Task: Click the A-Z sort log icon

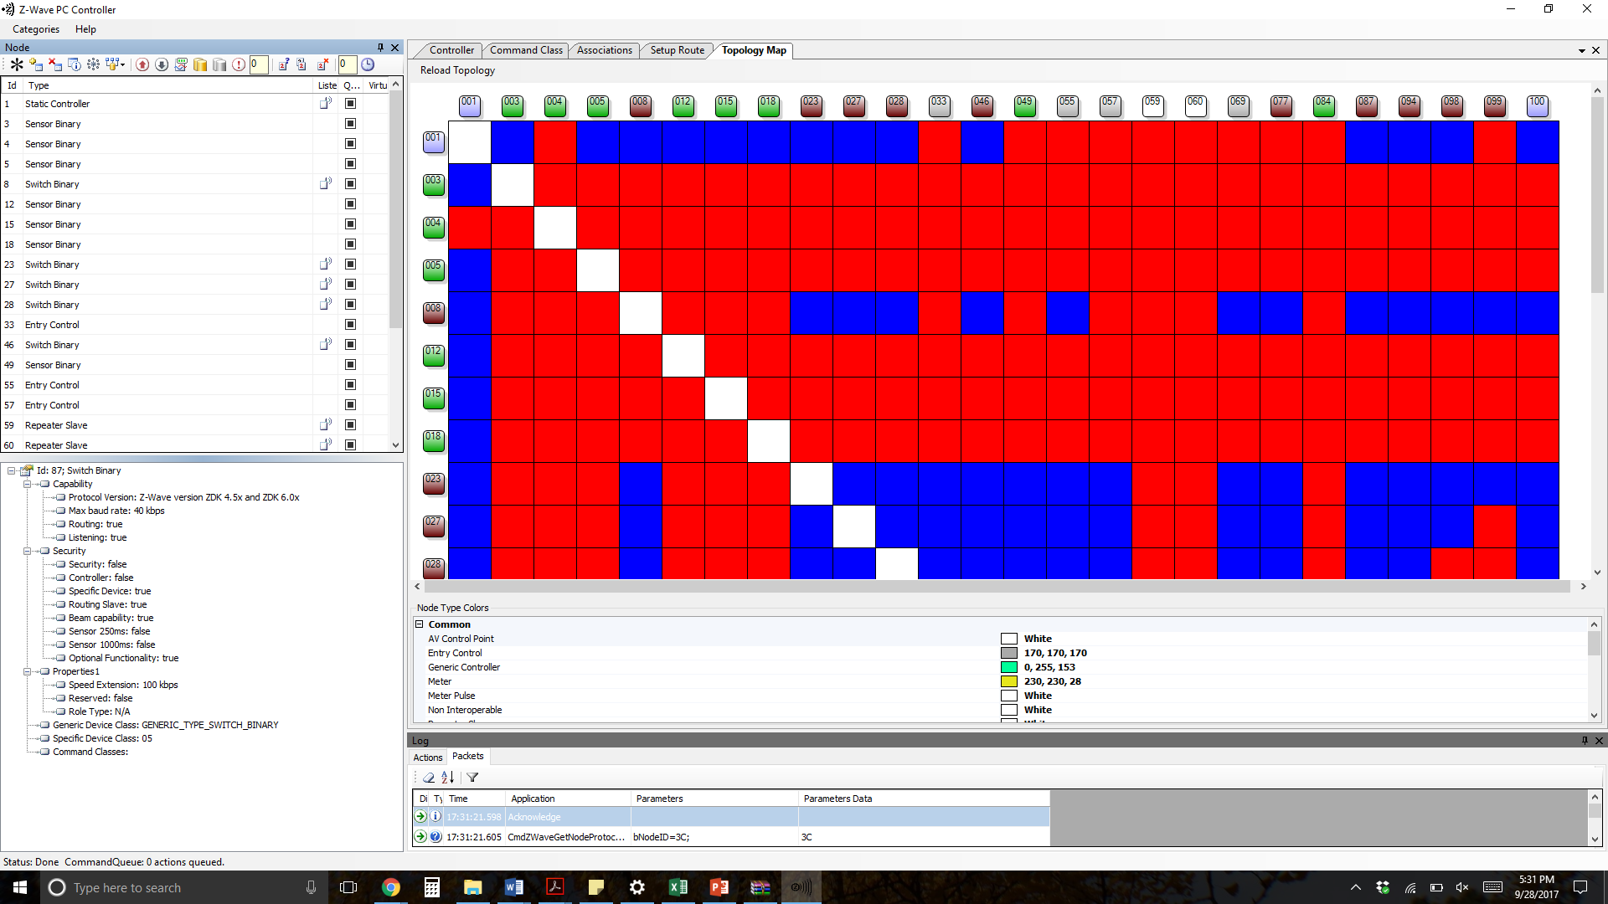Action: pos(448,778)
